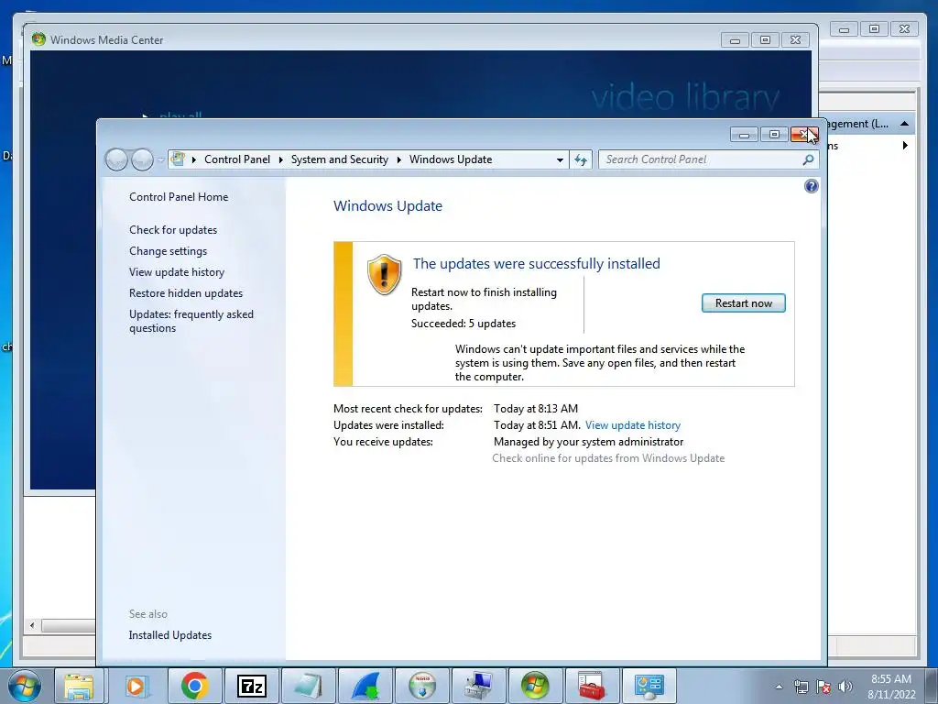Select Control Panel in the breadcrumb
This screenshot has width=938, height=704.
(237, 159)
